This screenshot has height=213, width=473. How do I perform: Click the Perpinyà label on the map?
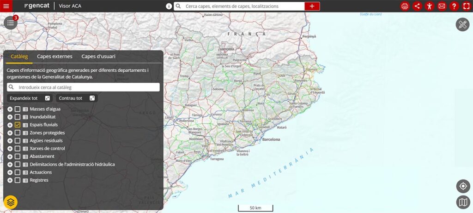tap(309, 36)
